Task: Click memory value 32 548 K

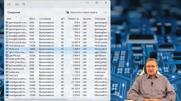Action: click(76, 46)
